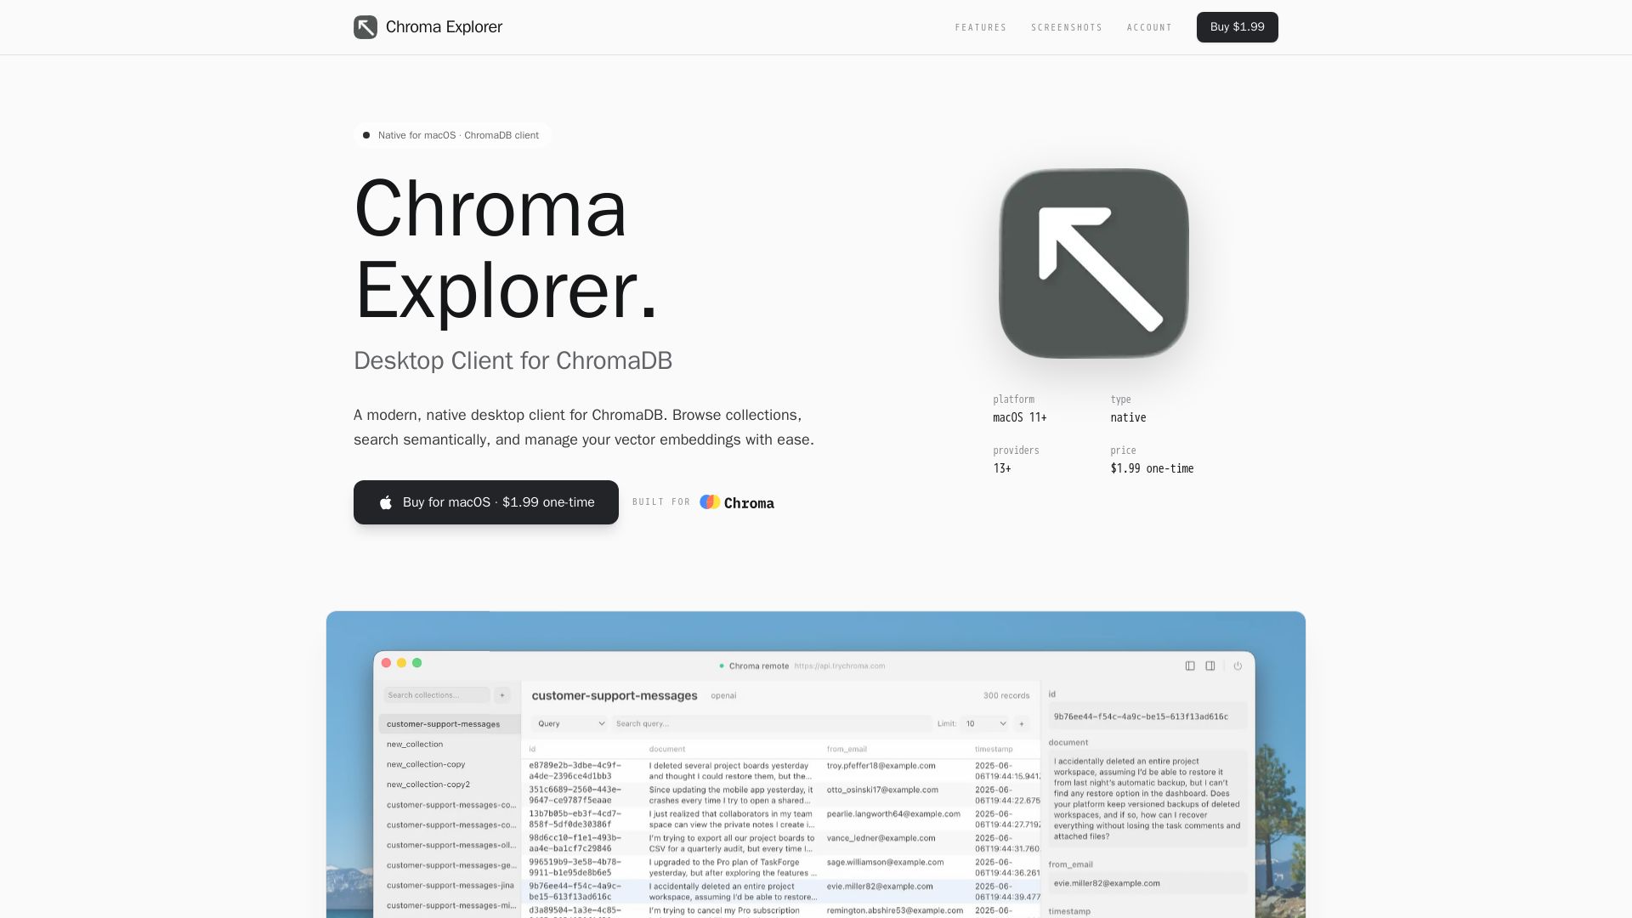Open the Limit 10 dropdown
The width and height of the screenshot is (1632, 918).
(x=985, y=724)
